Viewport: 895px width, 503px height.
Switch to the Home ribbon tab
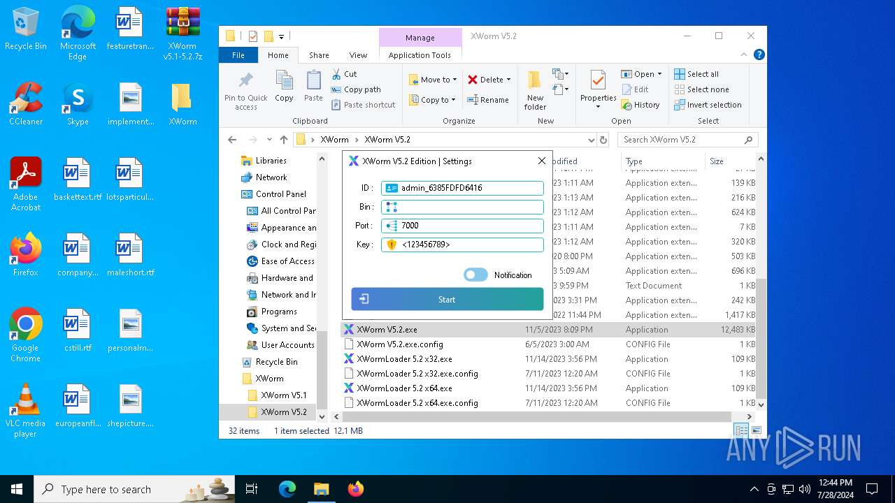pyautogui.click(x=278, y=55)
